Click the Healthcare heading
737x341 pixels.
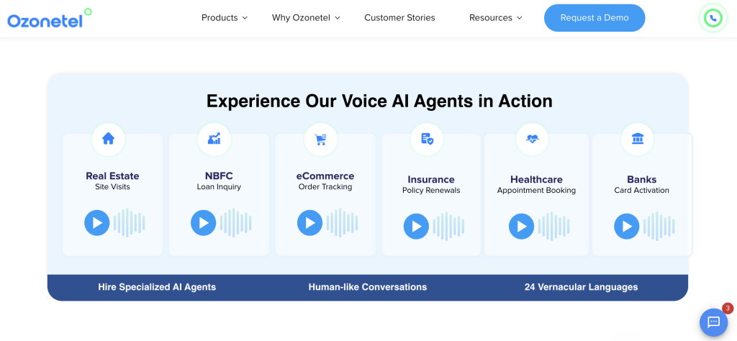point(536,179)
